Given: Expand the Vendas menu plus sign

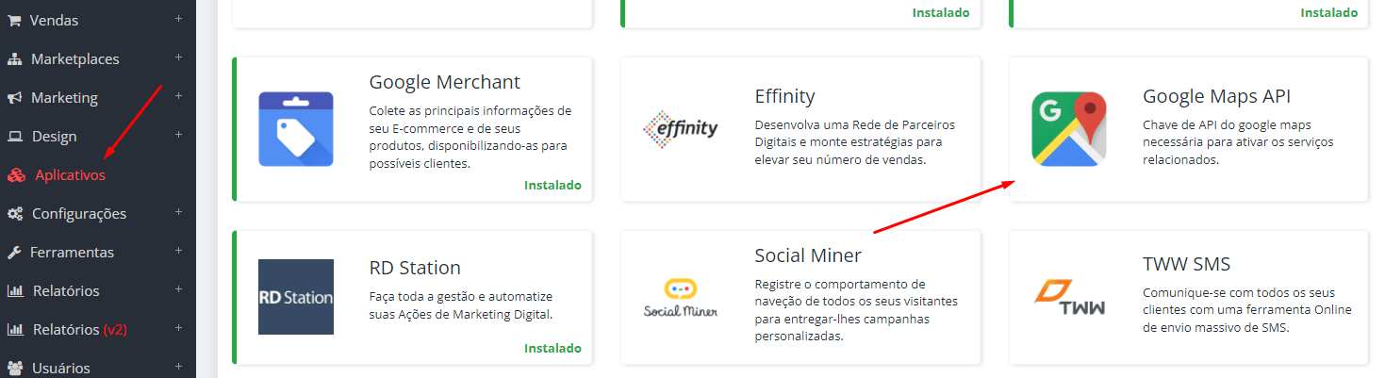Looking at the screenshot, I should click(178, 19).
